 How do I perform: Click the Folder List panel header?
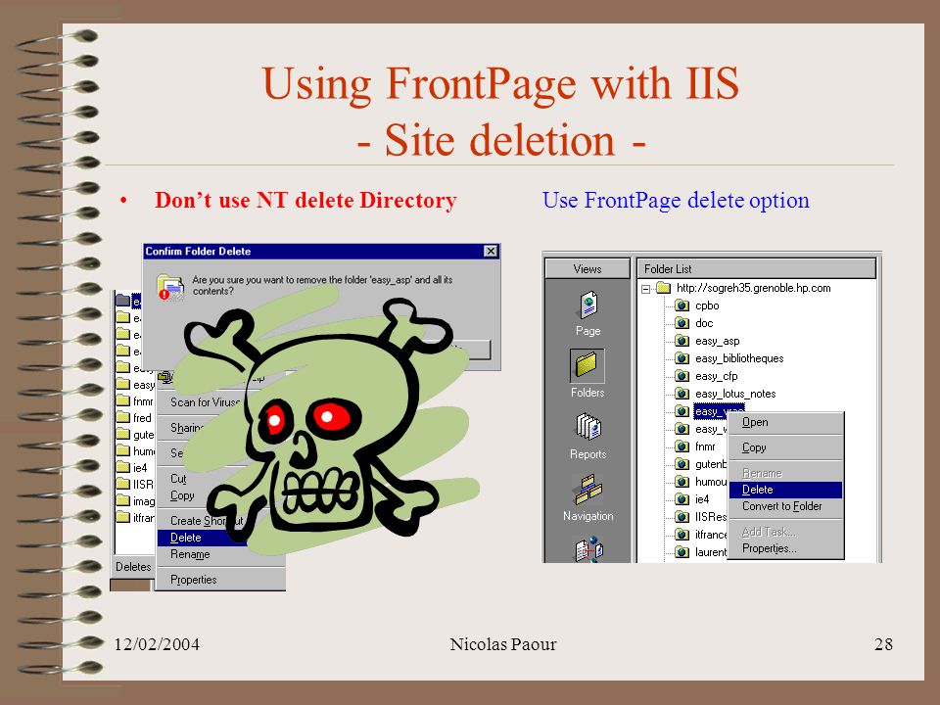[x=757, y=269]
